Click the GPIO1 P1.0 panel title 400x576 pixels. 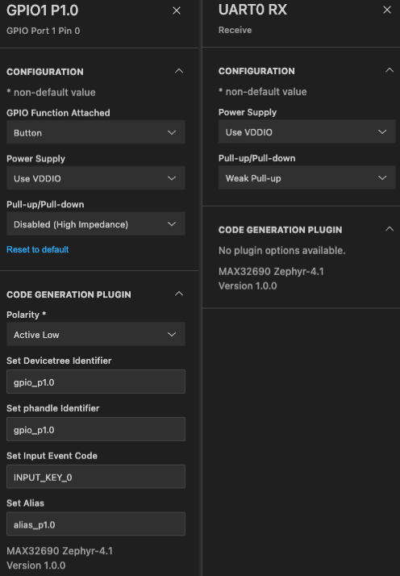(42, 10)
